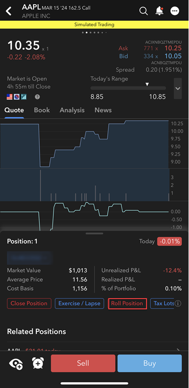Tap the Roll Position button
The height and width of the screenshot is (388, 189).
[x=128, y=303]
